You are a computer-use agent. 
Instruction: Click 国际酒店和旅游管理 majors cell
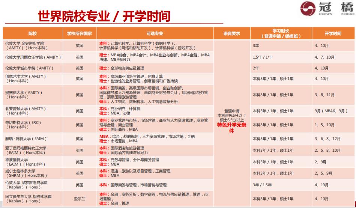[155, 150]
